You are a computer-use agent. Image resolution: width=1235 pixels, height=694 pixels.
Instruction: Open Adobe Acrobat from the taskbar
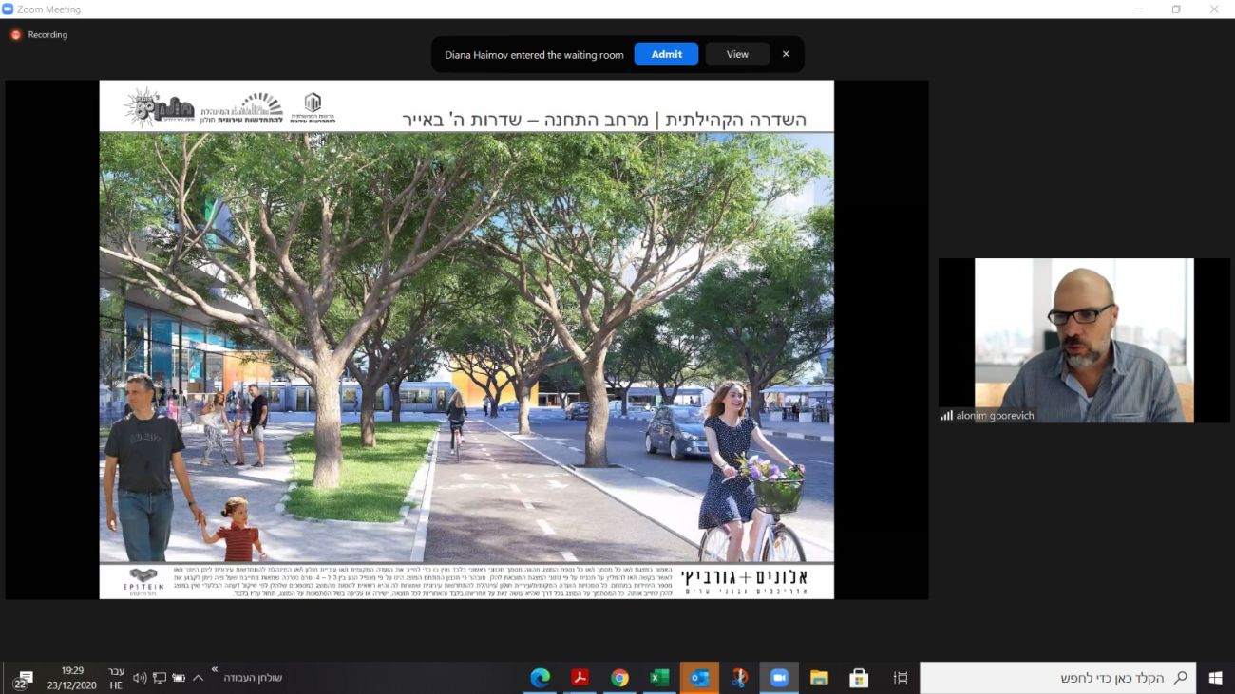(x=579, y=678)
